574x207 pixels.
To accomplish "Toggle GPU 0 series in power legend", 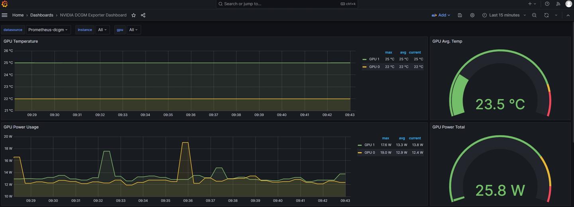I will pyautogui.click(x=366, y=152).
